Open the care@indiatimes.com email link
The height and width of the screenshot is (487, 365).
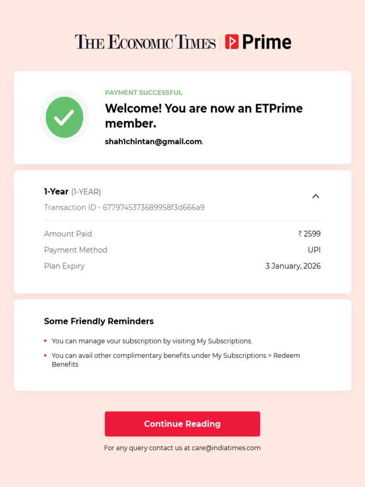click(233, 448)
